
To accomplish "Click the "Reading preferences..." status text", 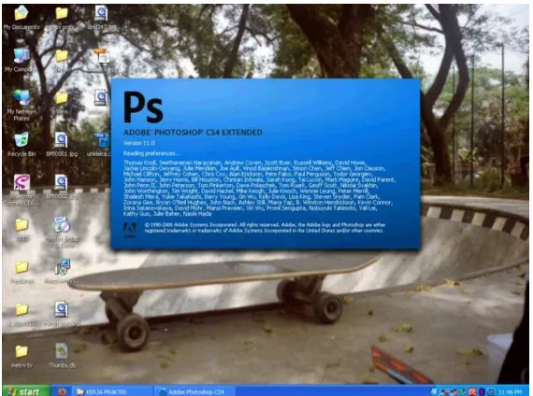I will pyautogui.click(x=151, y=153).
